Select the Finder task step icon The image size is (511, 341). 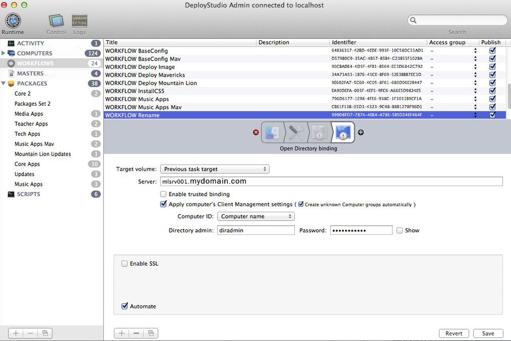272,133
